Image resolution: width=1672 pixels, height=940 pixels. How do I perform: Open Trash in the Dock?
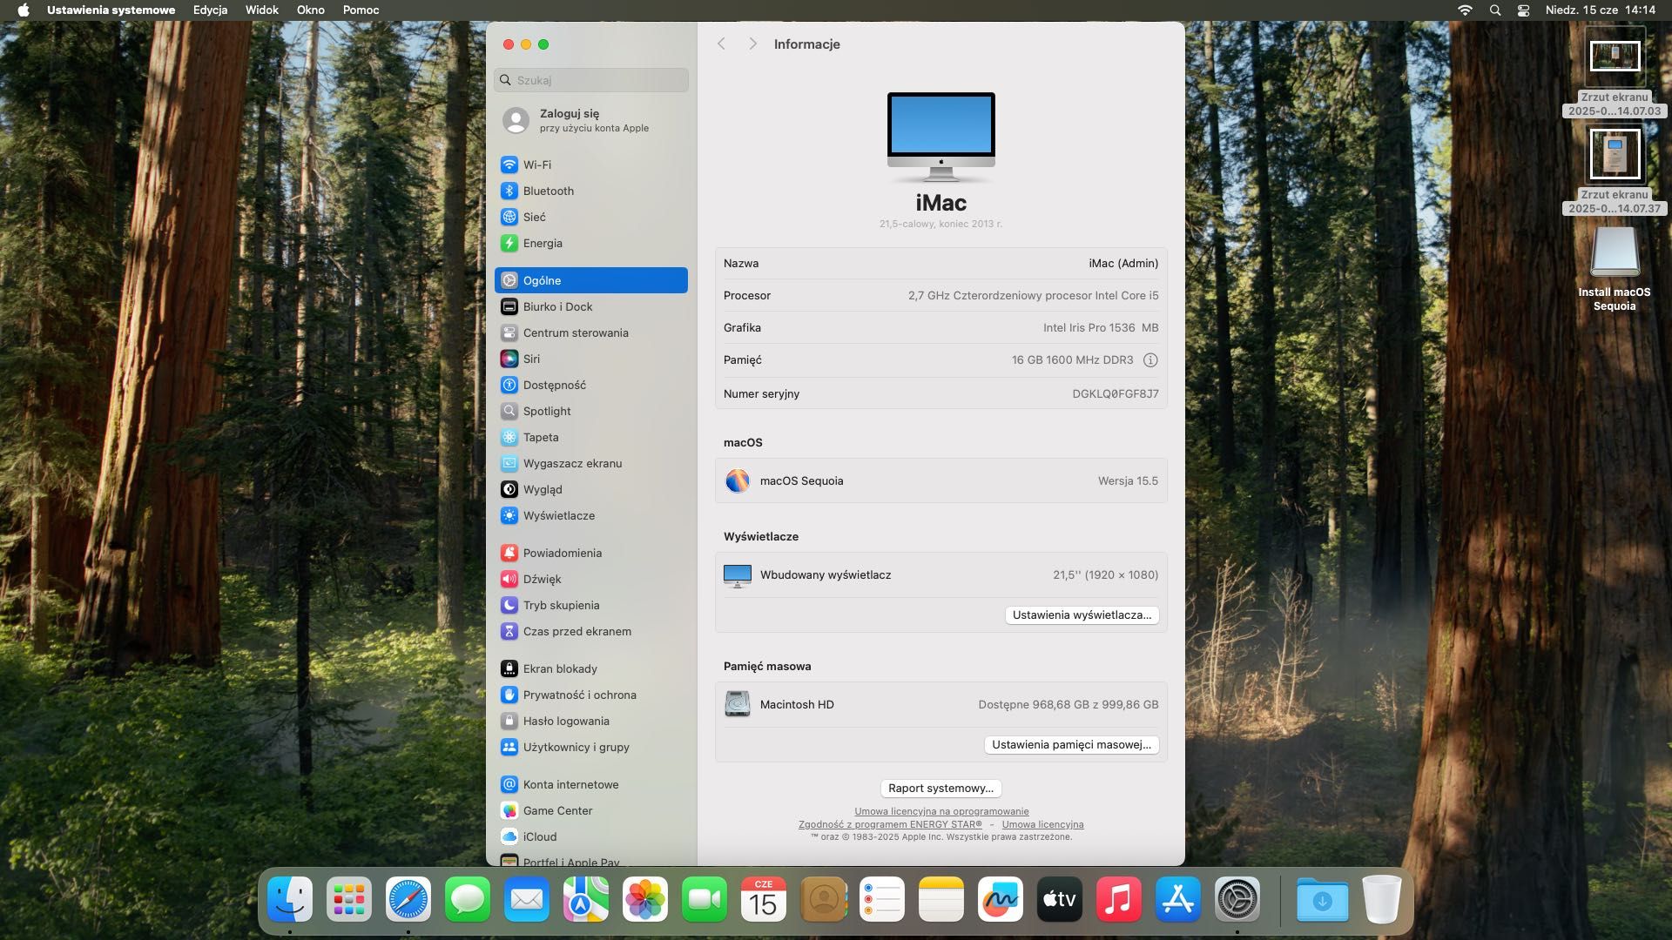(1381, 899)
